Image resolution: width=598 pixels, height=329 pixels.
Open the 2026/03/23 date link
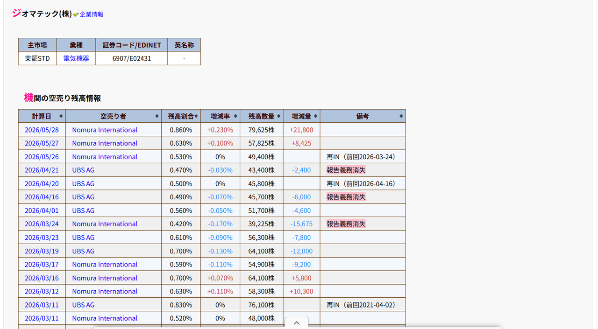tap(42, 238)
